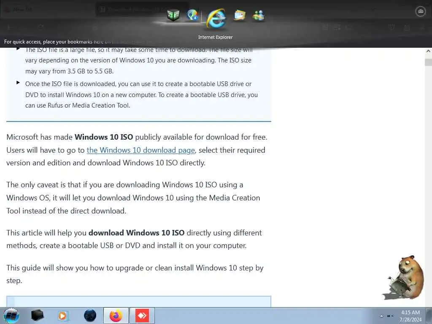Switch to Firefox on the taskbar
This screenshot has width=432, height=324.
116,316
